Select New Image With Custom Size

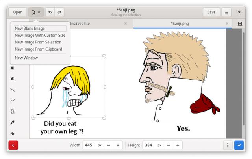(x=40, y=35)
